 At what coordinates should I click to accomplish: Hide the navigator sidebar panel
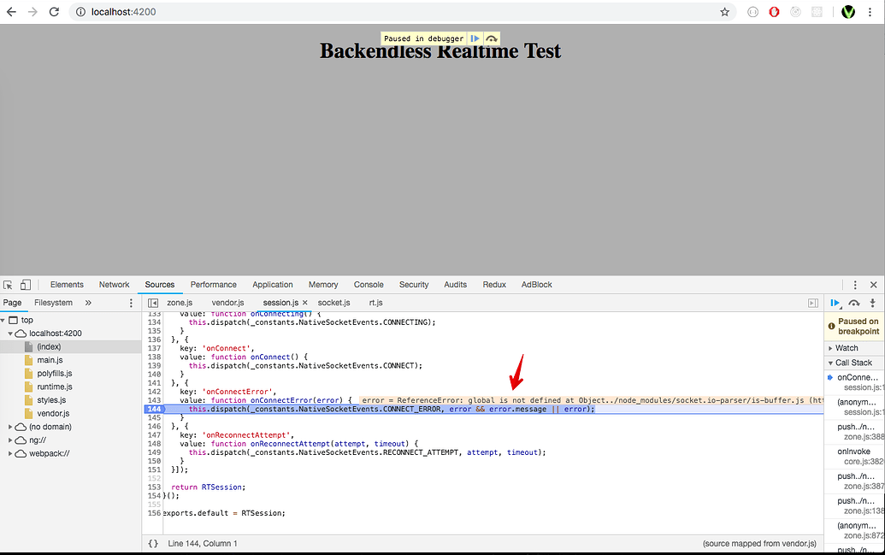tap(154, 302)
